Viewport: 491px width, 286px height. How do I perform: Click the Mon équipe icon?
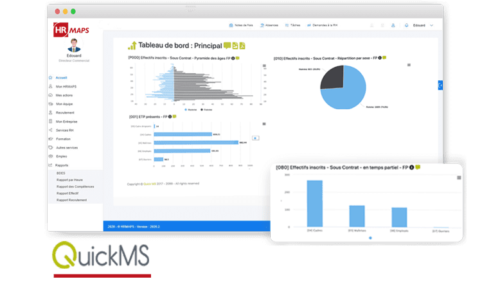pyautogui.click(x=50, y=103)
